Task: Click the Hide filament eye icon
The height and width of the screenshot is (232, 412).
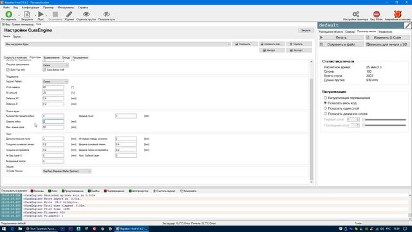Action: pos(86,14)
